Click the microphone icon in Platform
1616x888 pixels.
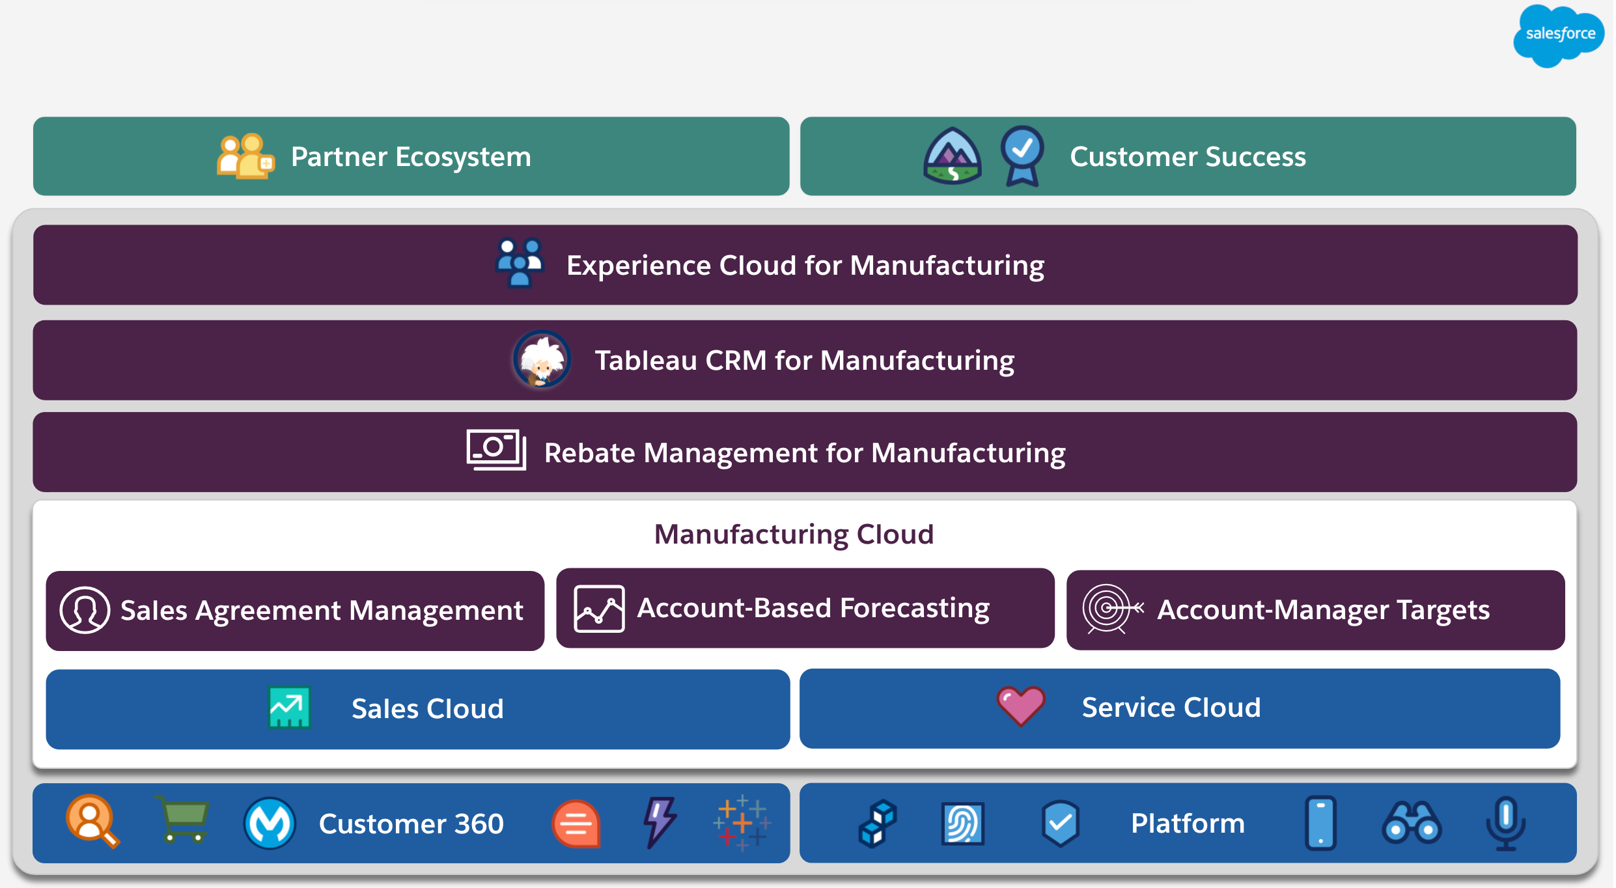1505,822
